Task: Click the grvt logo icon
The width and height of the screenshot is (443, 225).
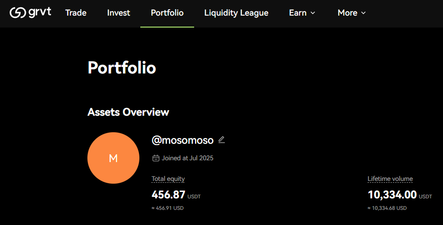Action: (x=18, y=13)
